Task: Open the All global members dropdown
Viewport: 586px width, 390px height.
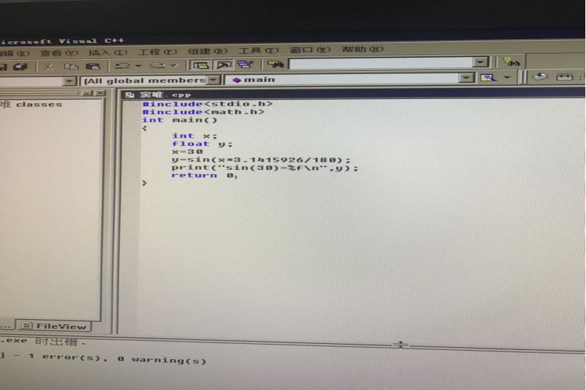Action: point(213,80)
